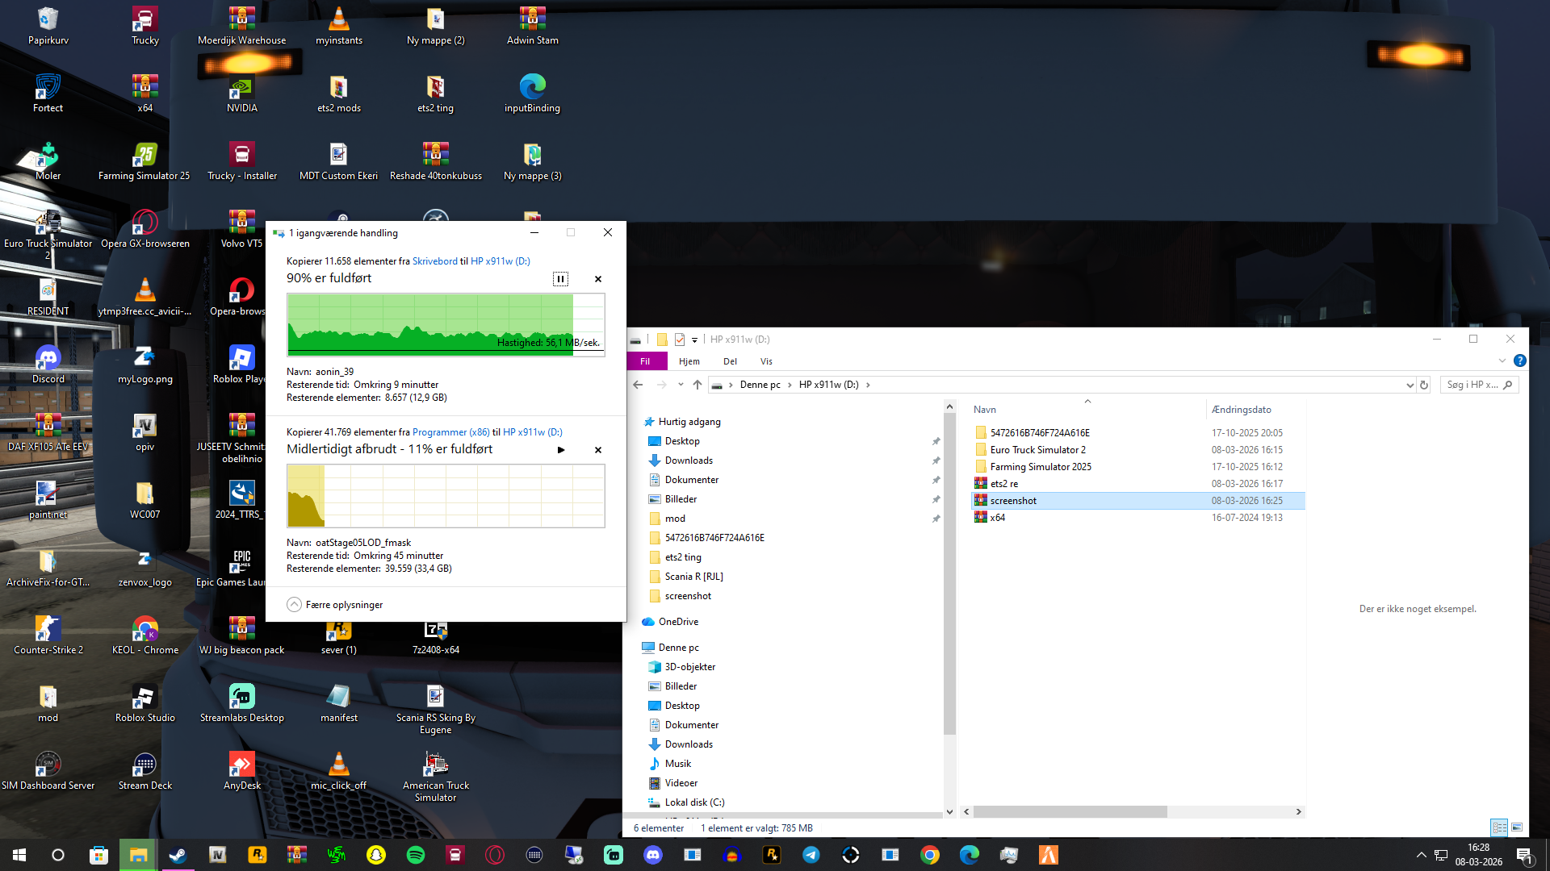
Task: Open Explorer help icon
Action: [1519, 360]
